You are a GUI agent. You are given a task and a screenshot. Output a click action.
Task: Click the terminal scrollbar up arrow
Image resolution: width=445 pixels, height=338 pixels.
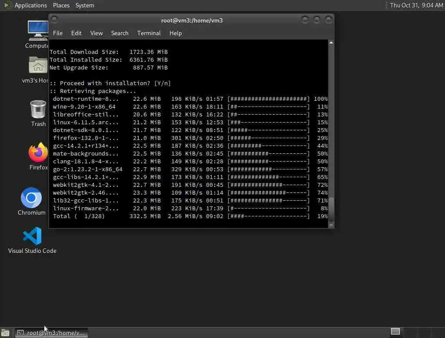(x=331, y=43)
